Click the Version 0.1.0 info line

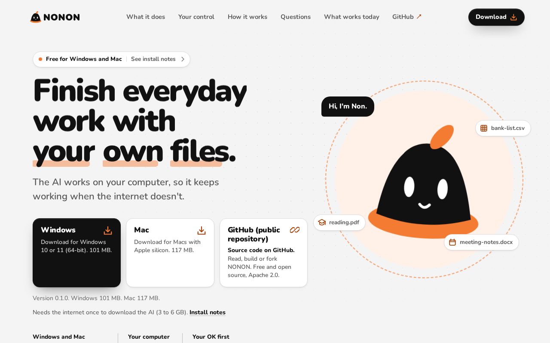[x=96, y=298]
